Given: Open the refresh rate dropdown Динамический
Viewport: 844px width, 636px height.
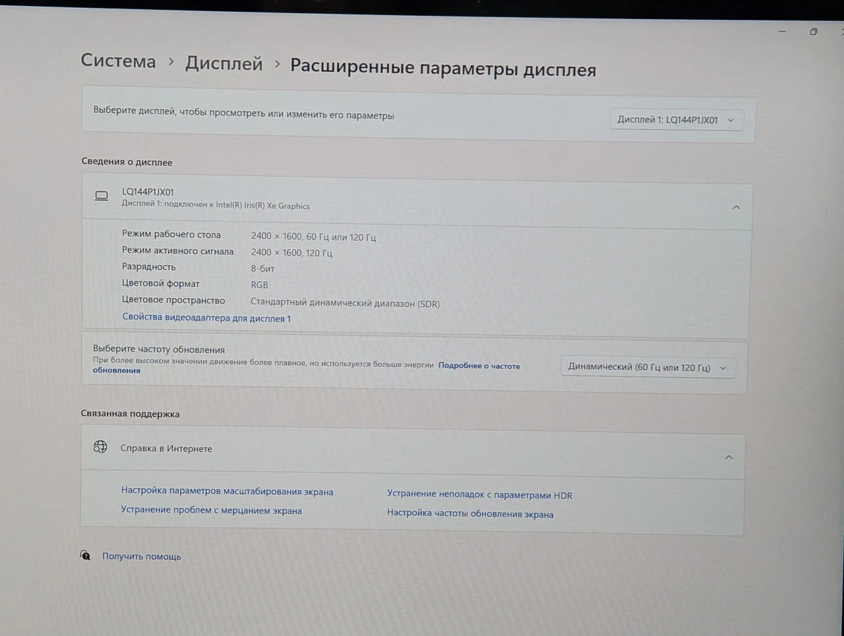Looking at the screenshot, I should pyautogui.click(x=648, y=367).
